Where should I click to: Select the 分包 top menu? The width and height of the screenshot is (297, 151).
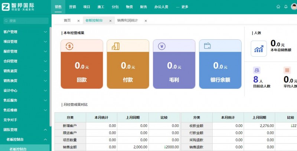pyautogui.click(x=115, y=7)
